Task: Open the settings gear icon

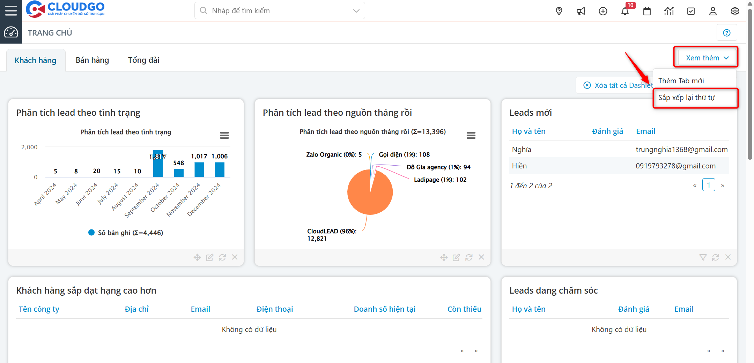Action: point(735,11)
